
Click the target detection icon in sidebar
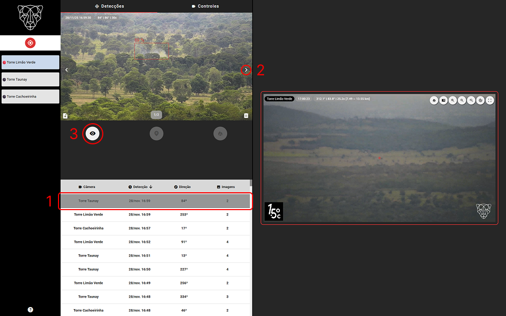point(30,43)
